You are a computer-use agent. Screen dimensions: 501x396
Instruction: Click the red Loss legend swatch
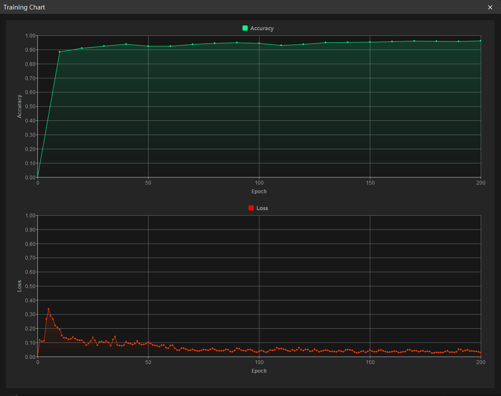tap(251, 208)
